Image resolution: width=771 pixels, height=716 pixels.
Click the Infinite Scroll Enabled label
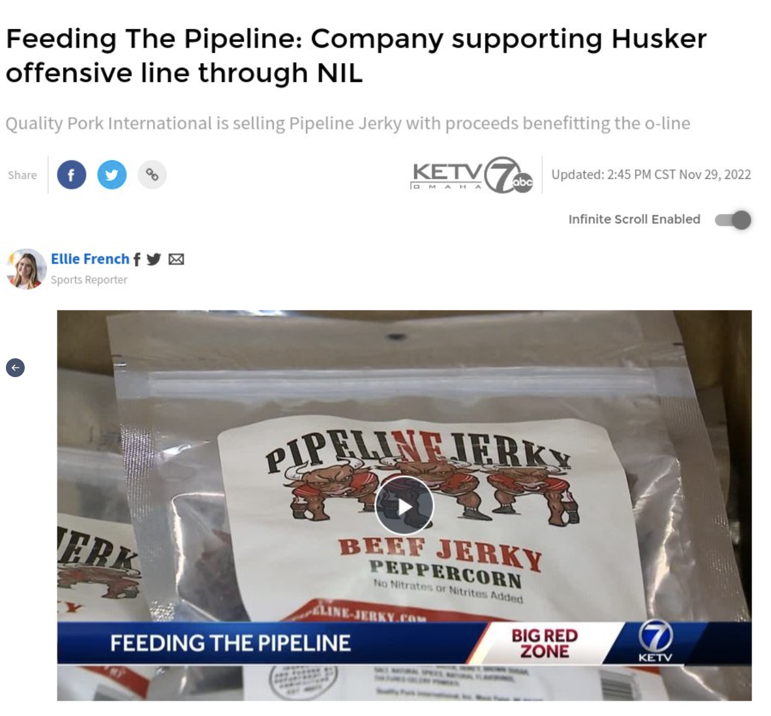tap(634, 219)
